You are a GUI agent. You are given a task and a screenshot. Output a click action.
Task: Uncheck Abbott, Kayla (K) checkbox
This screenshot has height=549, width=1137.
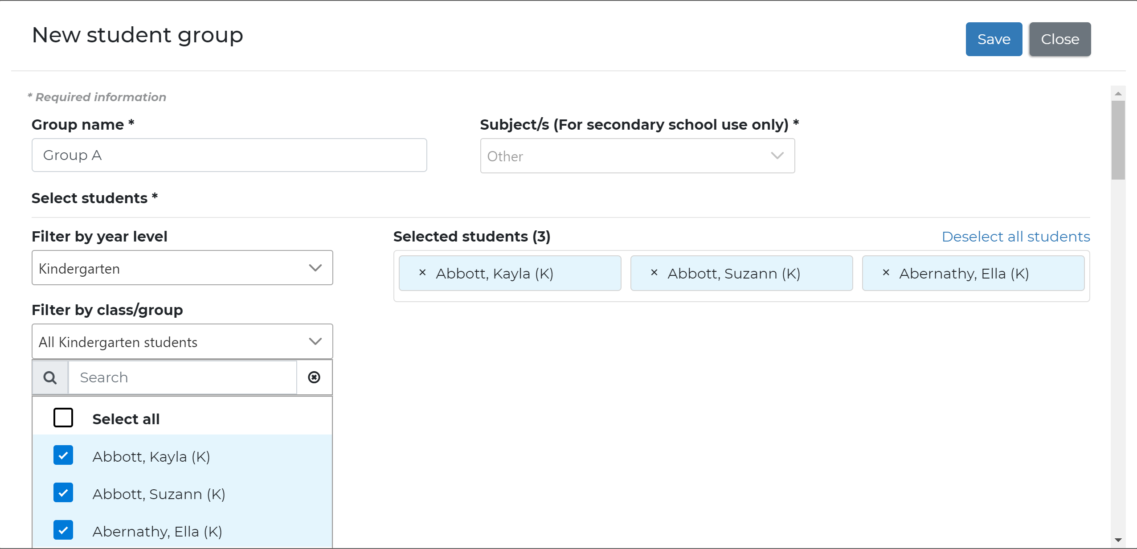(x=63, y=455)
